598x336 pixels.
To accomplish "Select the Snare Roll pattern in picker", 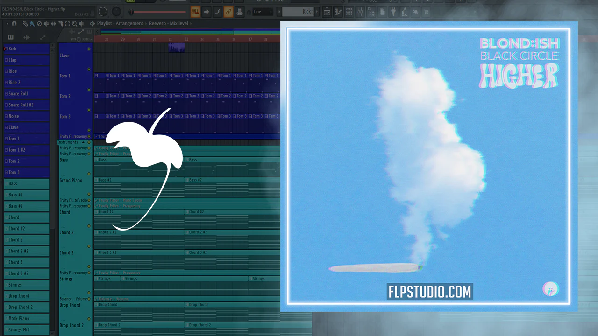I will click(26, 93).
